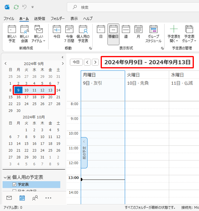Click the 2024年 9月 month header
The image size is (199, 211).
(x=34, y=64)
